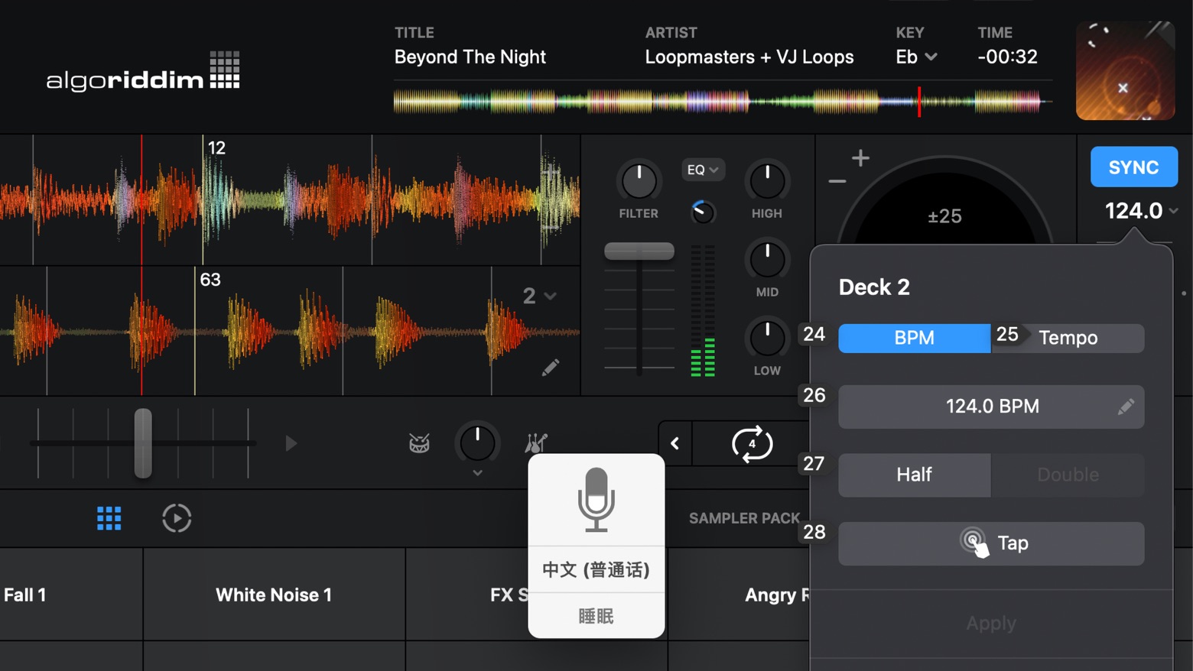The image size is (1193, 671).
Task: Click the MID EQ knob
Action: (x=767, y=259)
